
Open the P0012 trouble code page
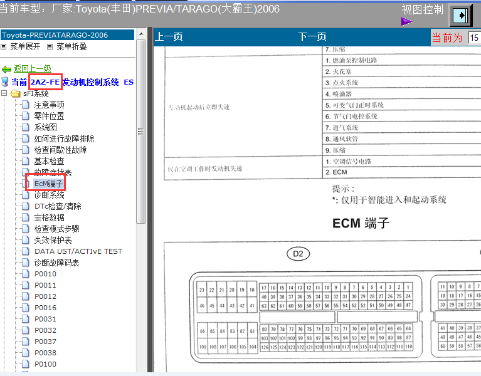click(x=45, y=296)
